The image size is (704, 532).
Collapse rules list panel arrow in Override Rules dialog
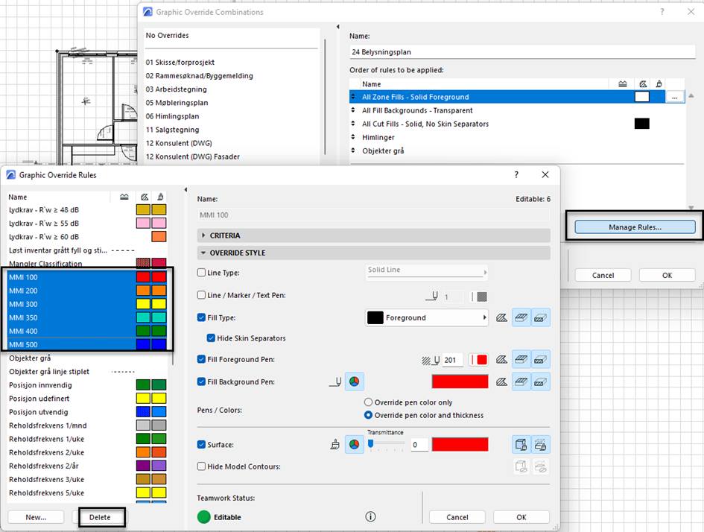click(186, 190)
